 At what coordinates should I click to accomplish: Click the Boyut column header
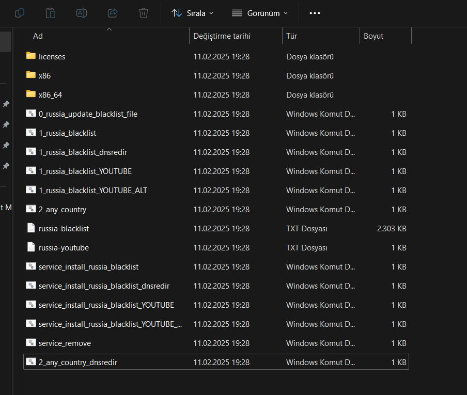pos(373,36)
